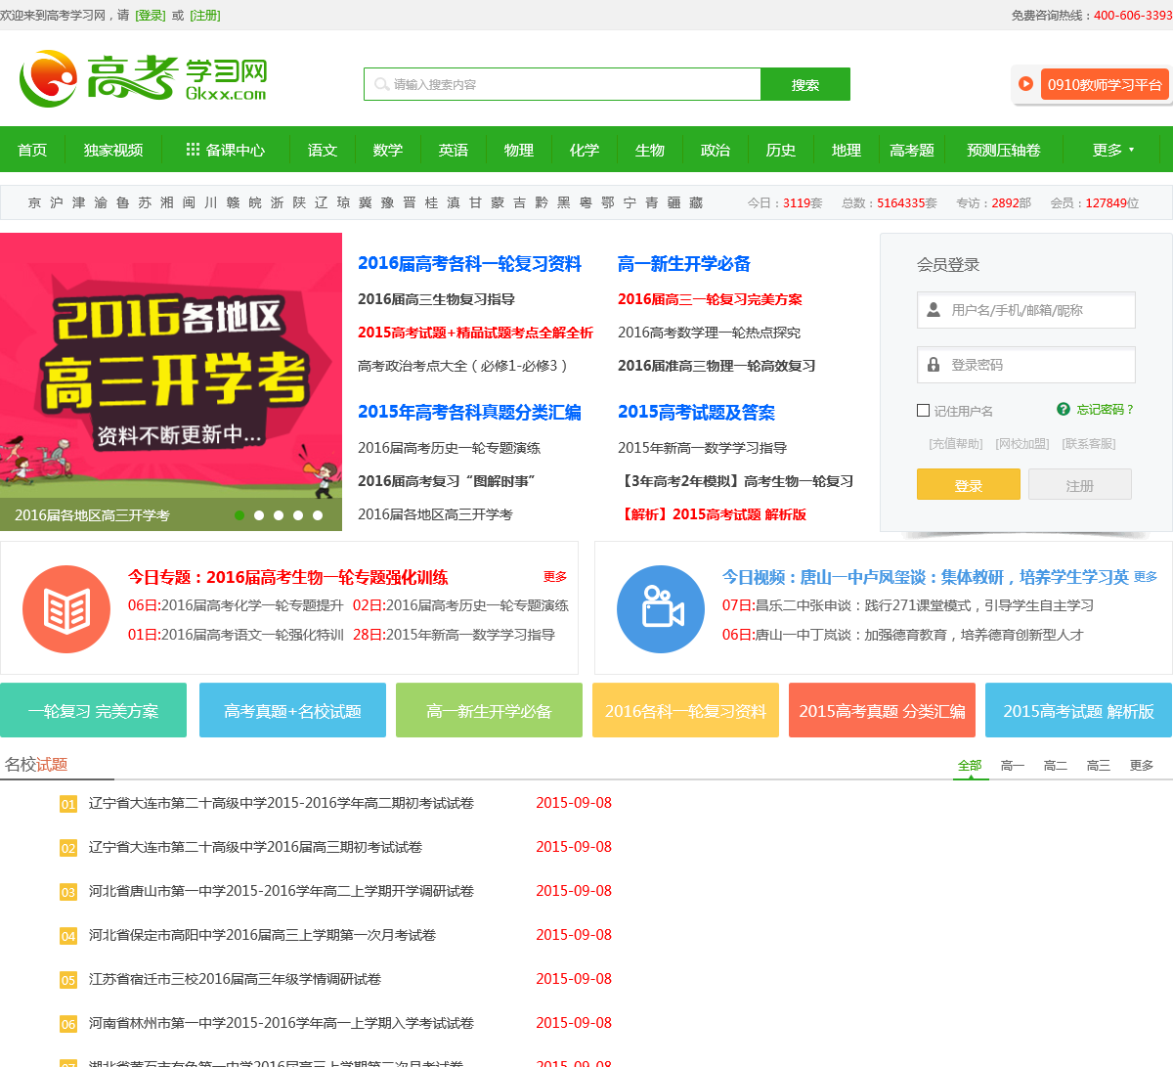
Task: Open the 高考题 navigation item
Action: 912,150
